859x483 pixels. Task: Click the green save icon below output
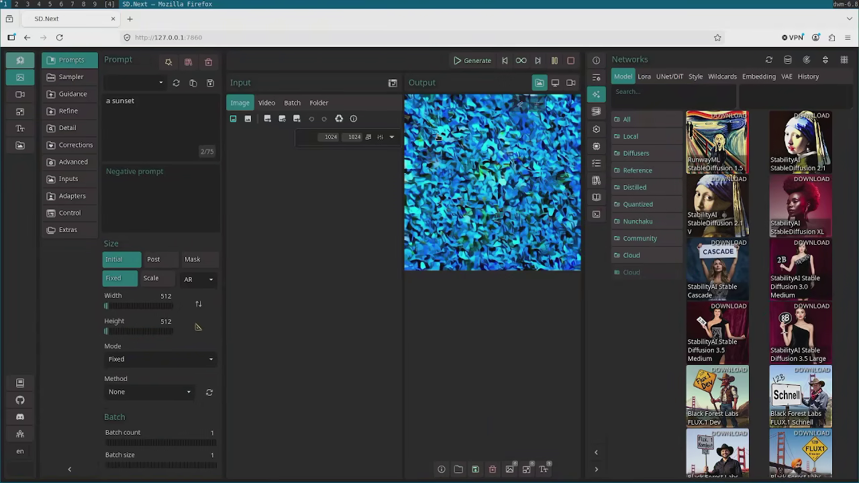(475, 470)
